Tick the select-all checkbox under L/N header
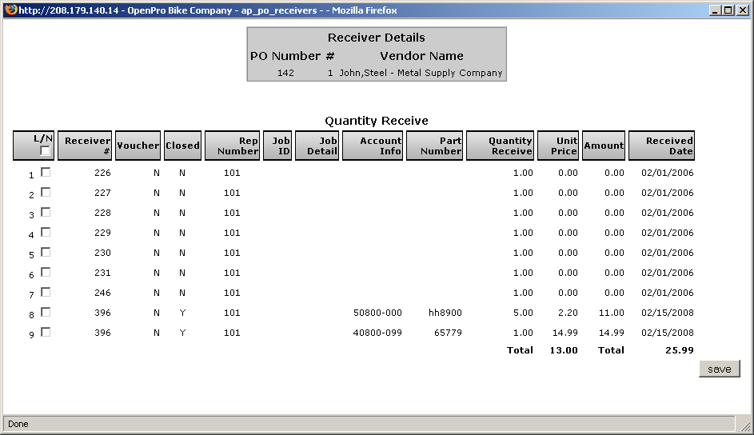Image resolution: width=754 pixels, height=435 pixels. click(x=46, y=151)
